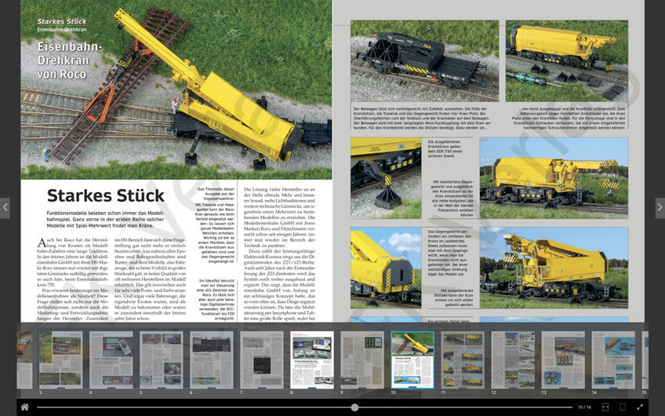Click sidebar note 'Das Titelmotiv dieser Ausgabe'
This screenshot has width=665, height=416.
215,225
